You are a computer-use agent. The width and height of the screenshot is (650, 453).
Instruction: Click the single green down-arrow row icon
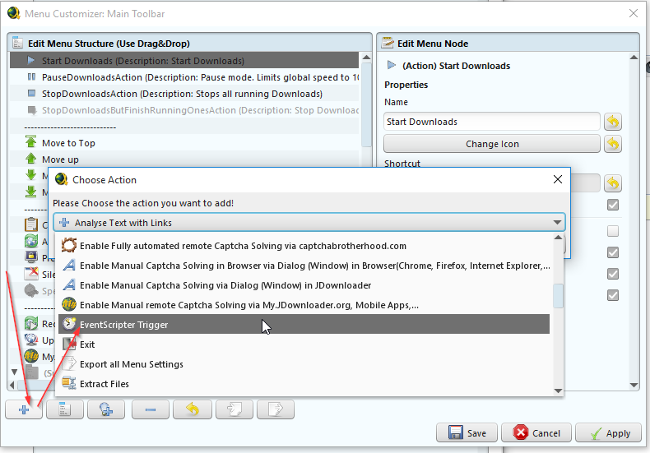(30, 175)
